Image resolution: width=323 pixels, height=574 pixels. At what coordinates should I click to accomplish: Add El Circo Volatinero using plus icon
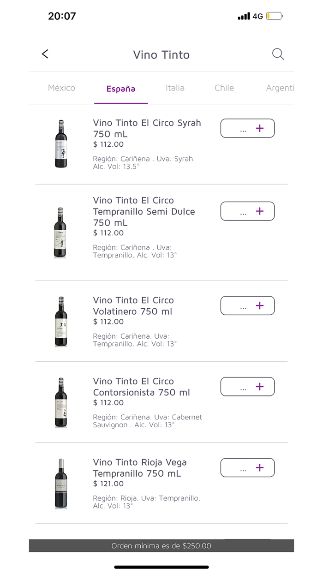(260, 305)
